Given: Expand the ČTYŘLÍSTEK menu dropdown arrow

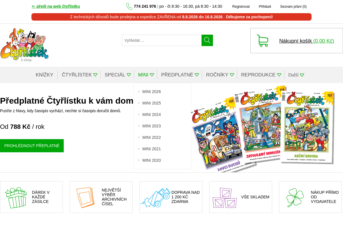Looking at the screenshot, I should click(95, 75).
